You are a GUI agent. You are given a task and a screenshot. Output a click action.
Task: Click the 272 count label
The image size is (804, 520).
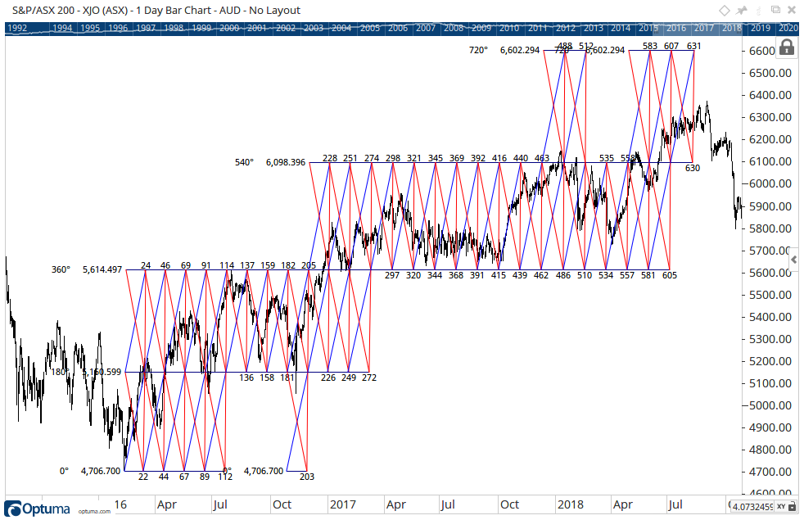coord(369,378)
